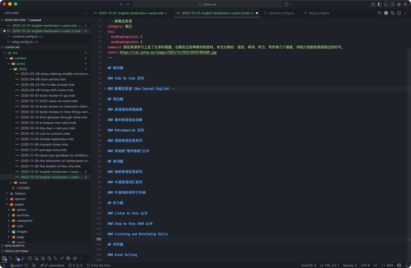Open notifications bell in the status bar
The height and width of the screenshot is (268, 411).
[x=406, y=265]
